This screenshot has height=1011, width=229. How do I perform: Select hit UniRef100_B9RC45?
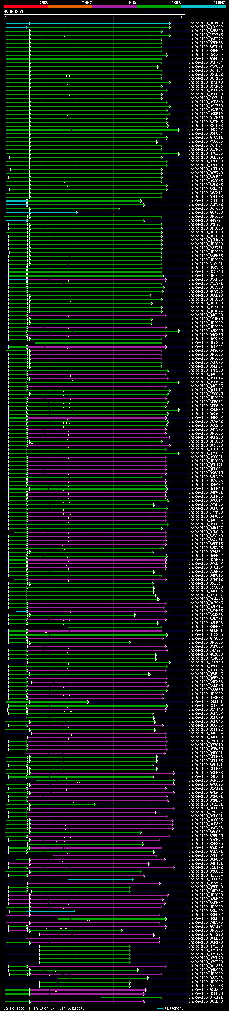coord(205,90)
